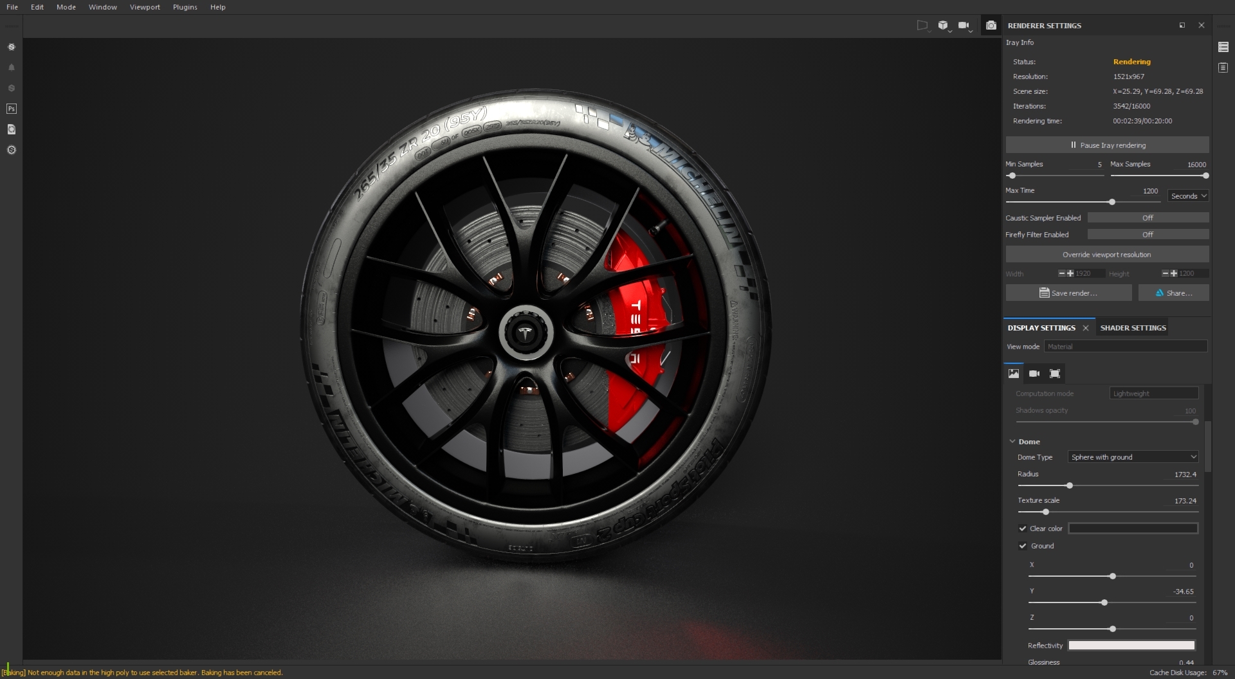Image resolution: width=1235 pixels, height=679 pixels.
Task: Open environment settings image icon
Action: [x=1014, y=374]
